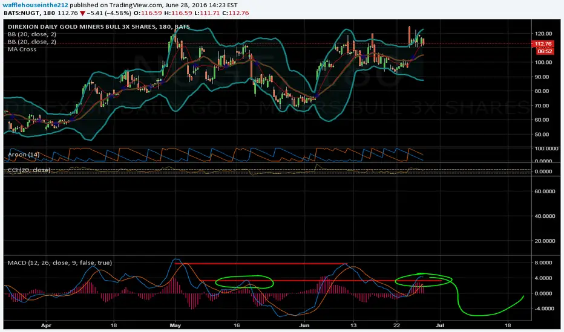Screen dimensions: 564x332
Task: Click the 16 date axis label
Action: pos(237,325)
